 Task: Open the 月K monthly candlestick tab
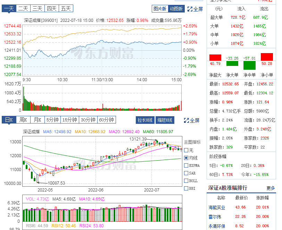pos(38,120)
